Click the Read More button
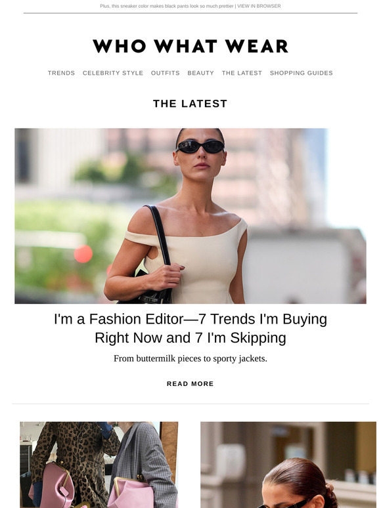The image size is (381, 508). tap(190, 383)
